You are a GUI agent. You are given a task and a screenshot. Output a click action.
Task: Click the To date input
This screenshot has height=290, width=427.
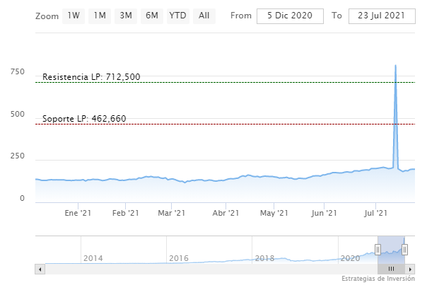click(382, 16)
